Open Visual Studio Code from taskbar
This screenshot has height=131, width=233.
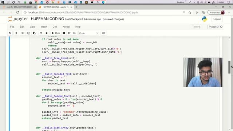[x=75, y=2]
